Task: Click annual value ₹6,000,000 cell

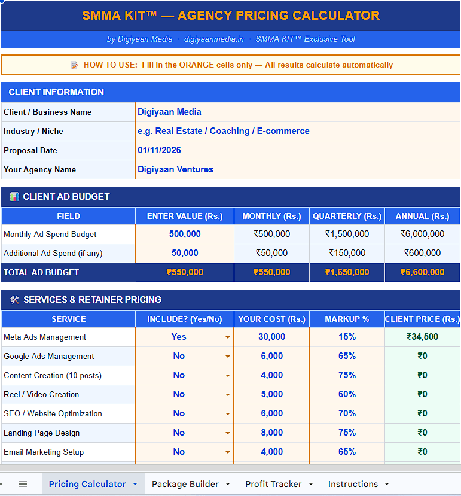Action: [x=422, y=234]
